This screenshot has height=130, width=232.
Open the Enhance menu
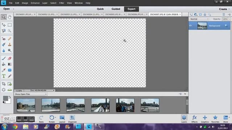[x=35, y=3]
